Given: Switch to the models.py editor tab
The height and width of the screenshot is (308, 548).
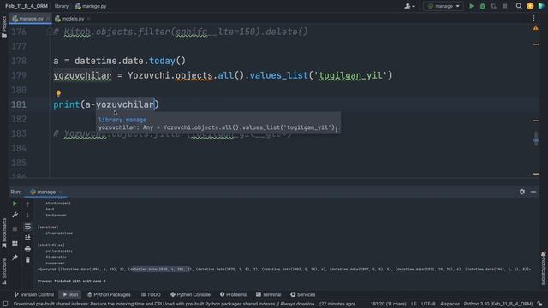Looking at the screenshot, I should click(70, 19).
